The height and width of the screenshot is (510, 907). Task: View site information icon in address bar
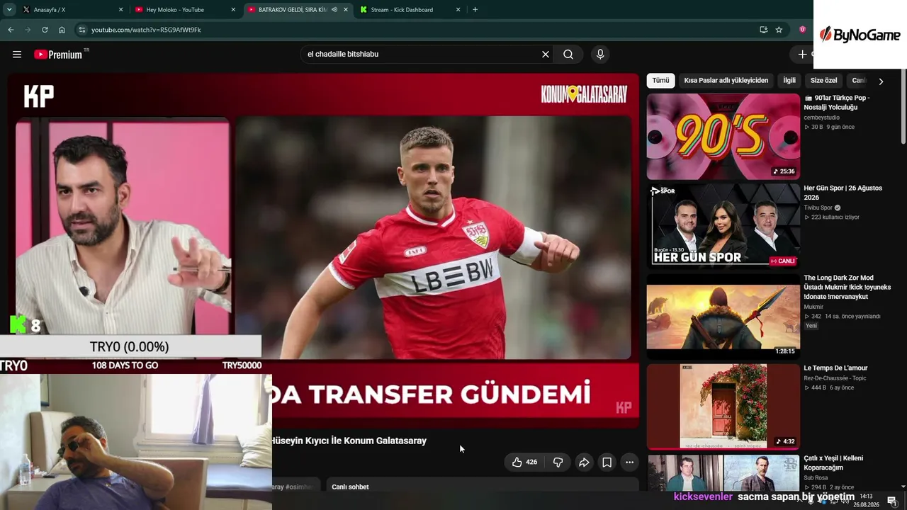(x=82, y=30)
